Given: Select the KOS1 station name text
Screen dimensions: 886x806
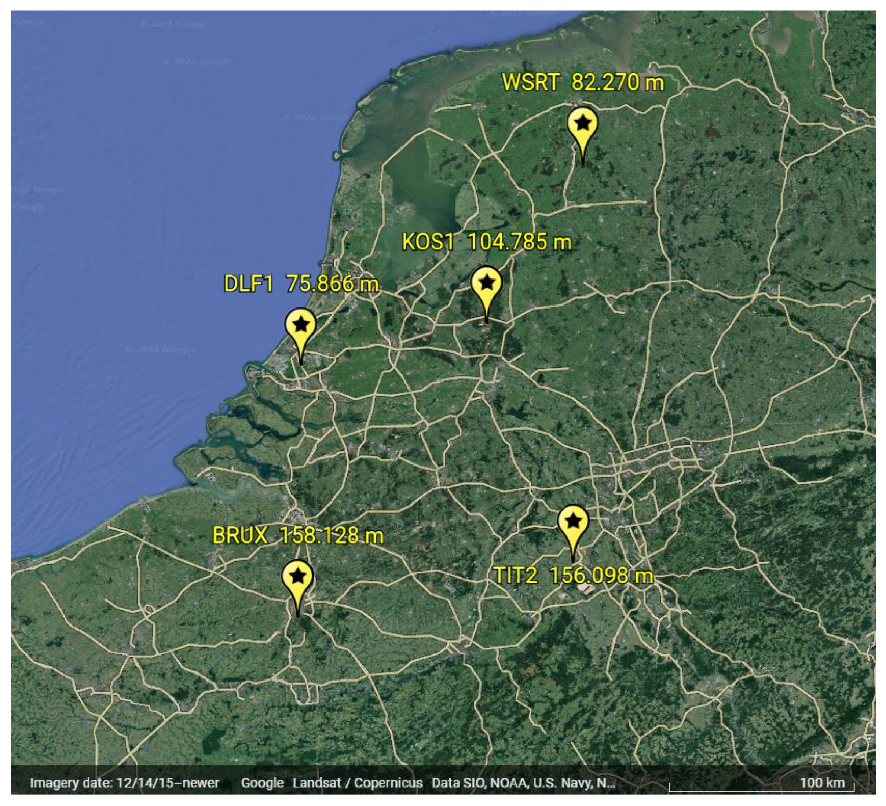Looking at the screenshot, I should pos(428,242).
